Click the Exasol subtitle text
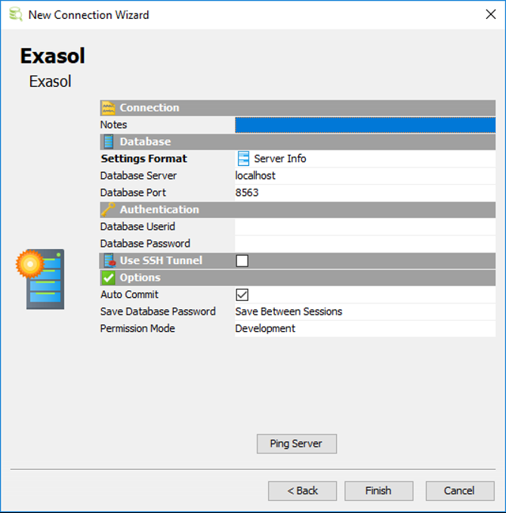 click(x=50, y=81)
